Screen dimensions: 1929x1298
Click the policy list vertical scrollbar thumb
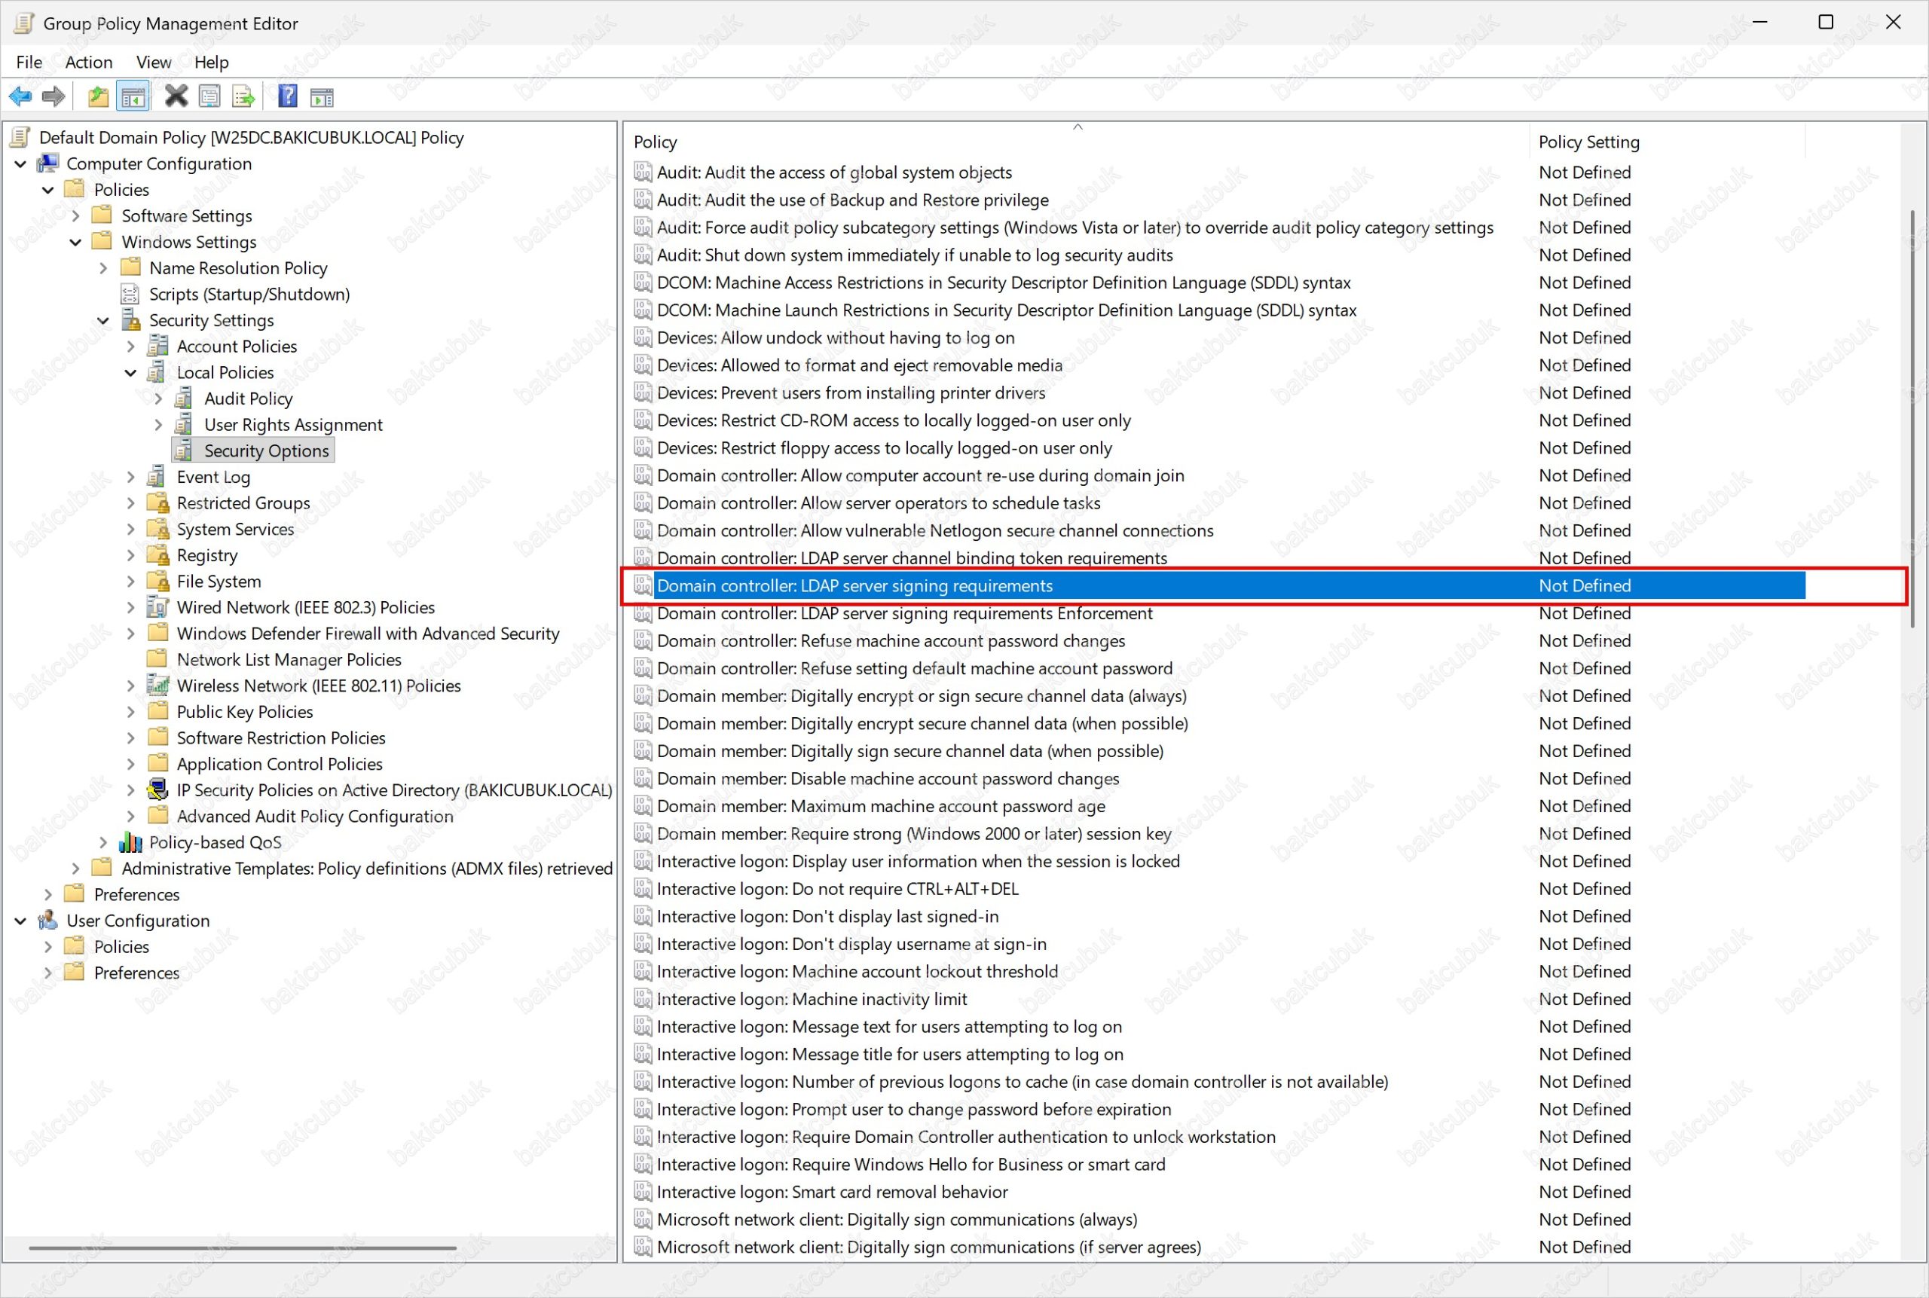click(1912, 418)
